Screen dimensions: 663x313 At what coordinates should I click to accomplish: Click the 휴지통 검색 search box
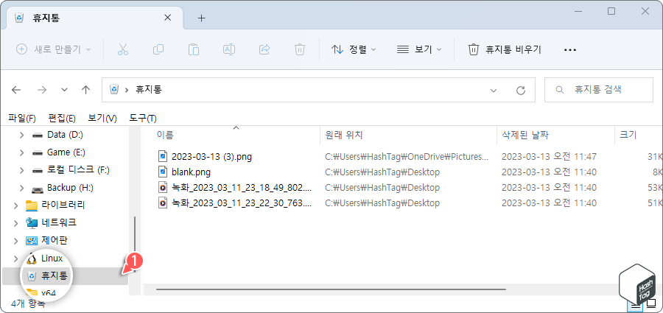(x=599, y=90)
